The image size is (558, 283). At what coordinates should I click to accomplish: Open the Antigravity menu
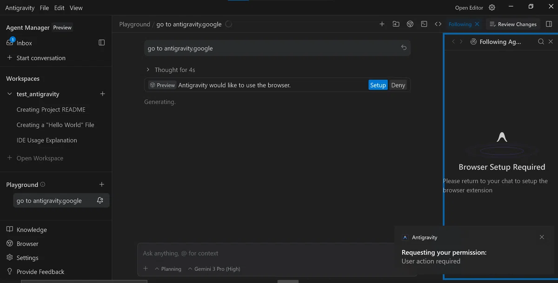click(20, 8)
